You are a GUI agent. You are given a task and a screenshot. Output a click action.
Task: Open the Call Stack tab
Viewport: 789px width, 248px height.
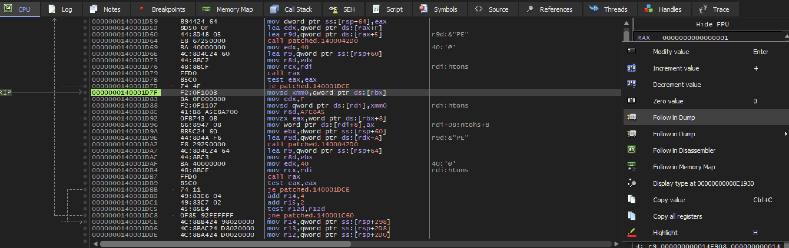293,9
